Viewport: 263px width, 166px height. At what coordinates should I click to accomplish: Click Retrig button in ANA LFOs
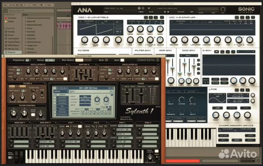(x=232, y=108)
